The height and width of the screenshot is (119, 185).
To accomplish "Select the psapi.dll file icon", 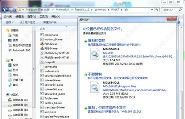I will (x=42, y=62).
